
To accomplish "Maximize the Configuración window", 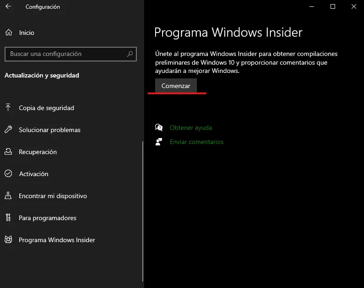I will (x=333, y=6).
